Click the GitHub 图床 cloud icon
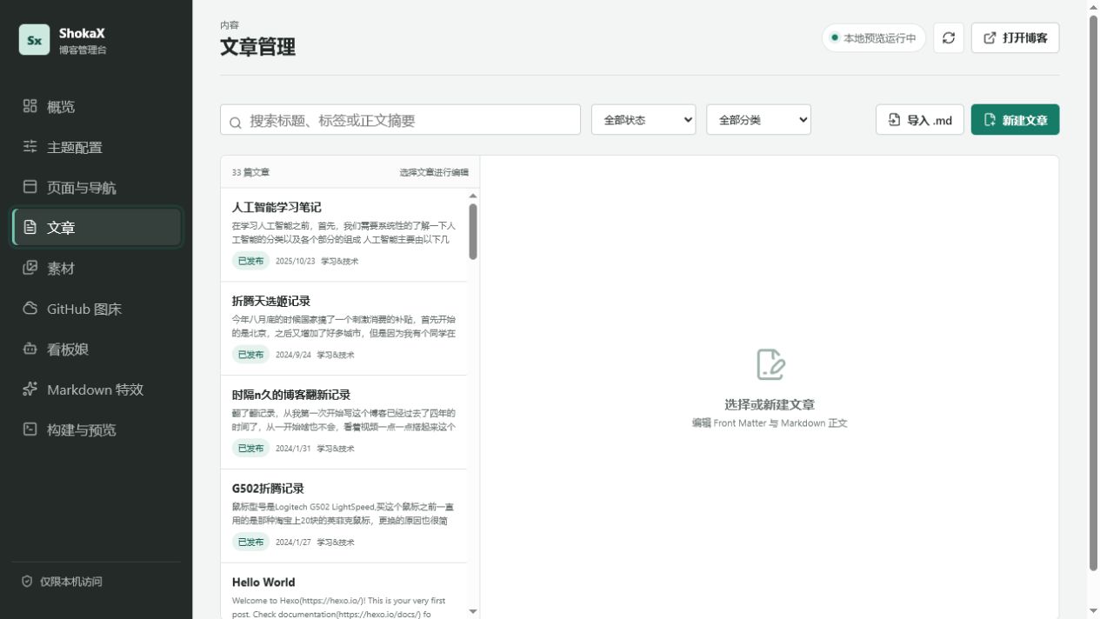 pyautogui.click(x=30, y=309)
